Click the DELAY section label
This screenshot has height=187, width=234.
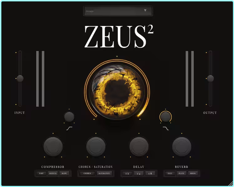pyautogui.click(x=138, y=167)
